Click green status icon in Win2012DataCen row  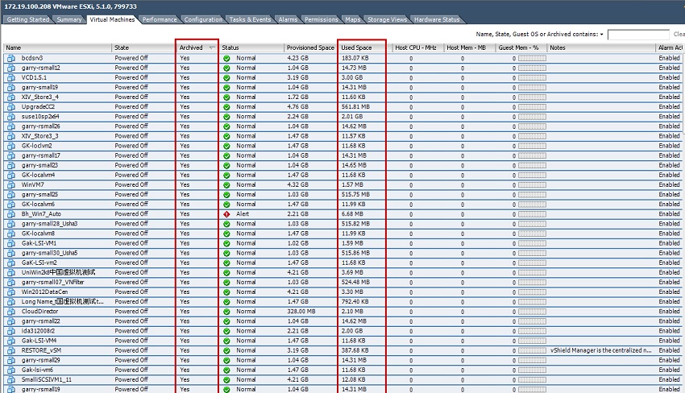pos(226,292)
